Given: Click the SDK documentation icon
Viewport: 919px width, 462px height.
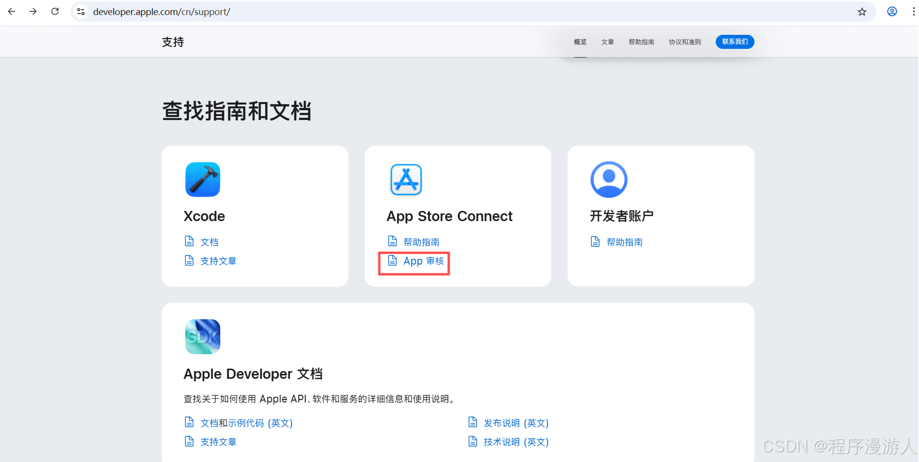Looking at the screenshot, I should (x=203, y=337).
